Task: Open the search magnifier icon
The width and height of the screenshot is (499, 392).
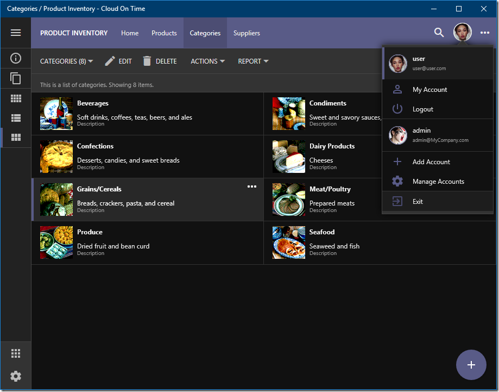Action: tap(439, 33)
